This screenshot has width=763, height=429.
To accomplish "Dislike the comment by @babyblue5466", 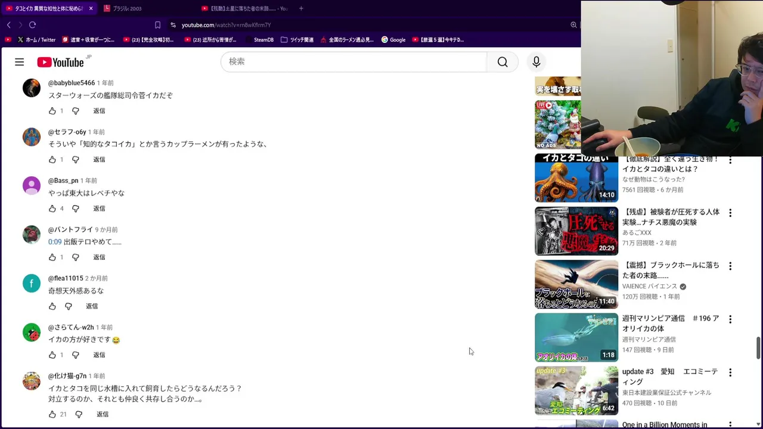I will [x=76, y=111].
